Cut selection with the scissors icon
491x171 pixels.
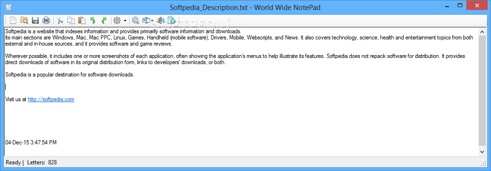[60, 20]
